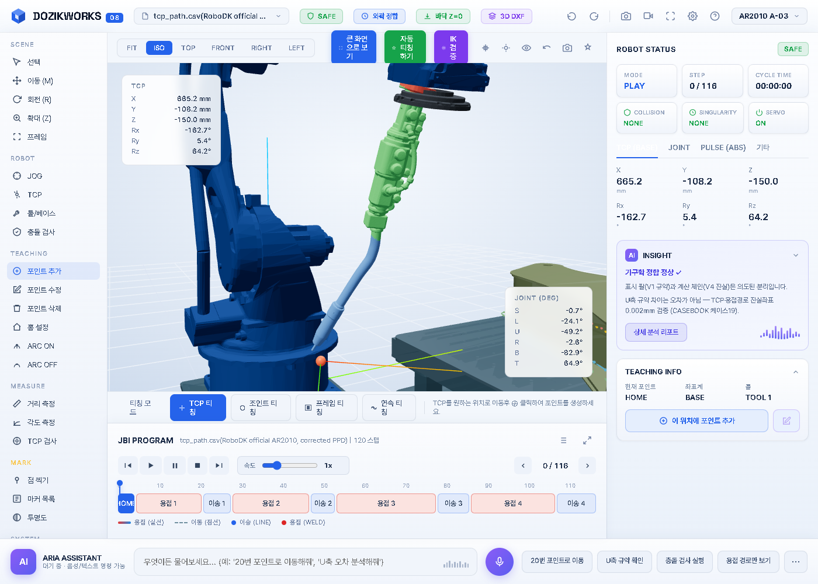Open 각도 측정 angle tool
The width and height of the screenshot is (818, 584).
click(53, 422)
